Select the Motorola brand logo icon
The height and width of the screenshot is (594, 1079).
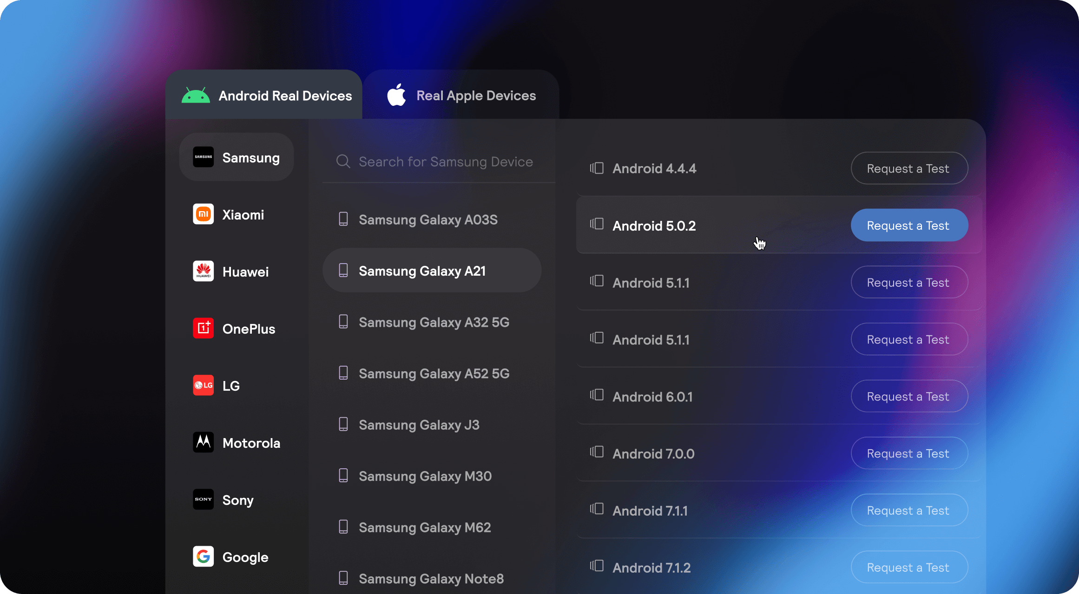[x=204, y=442]
